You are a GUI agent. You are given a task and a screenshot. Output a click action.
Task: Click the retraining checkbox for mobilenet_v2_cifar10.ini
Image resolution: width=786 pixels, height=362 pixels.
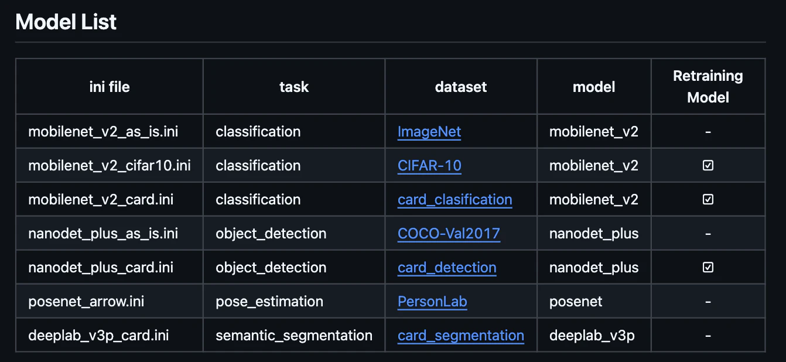pos(708,166)
